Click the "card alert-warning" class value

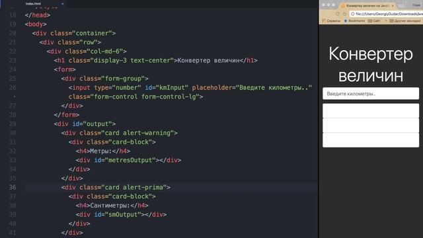click(137, 133)
